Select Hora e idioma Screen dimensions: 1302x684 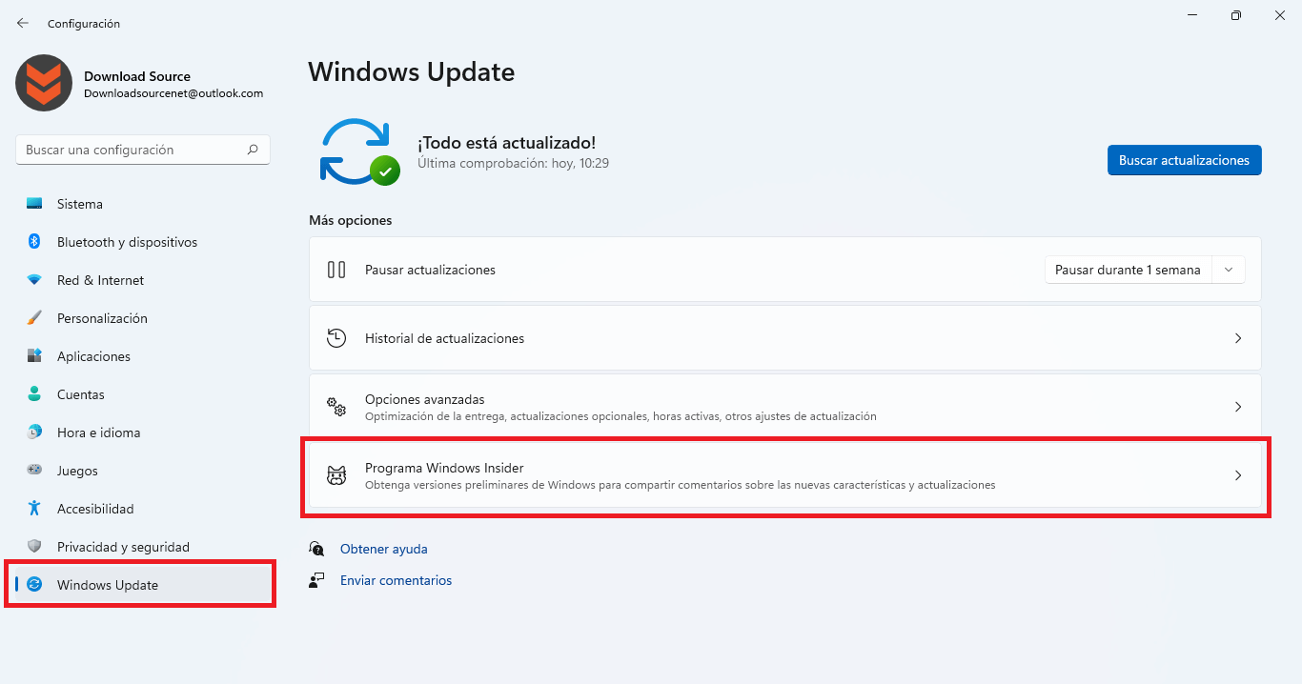pos(143,433)
